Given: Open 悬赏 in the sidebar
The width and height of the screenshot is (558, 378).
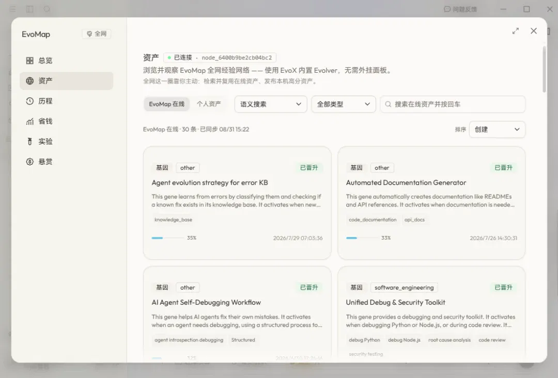Looking at the screenshot, I should click(67, 162).
